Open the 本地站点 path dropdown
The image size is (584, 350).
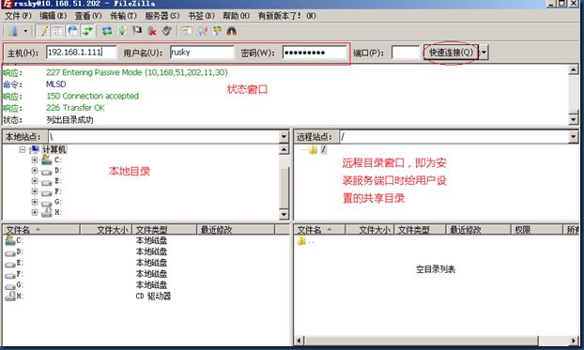coord(284,137)
